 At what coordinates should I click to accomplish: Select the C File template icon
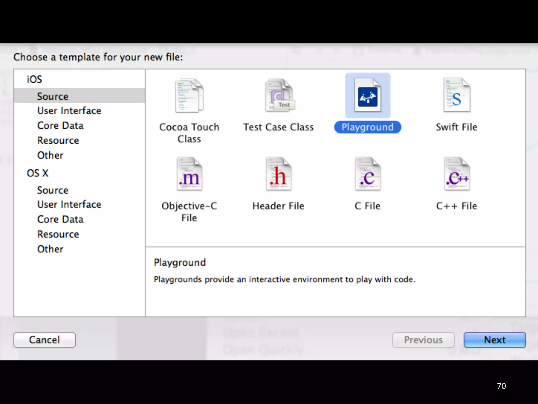click(368, 174)
